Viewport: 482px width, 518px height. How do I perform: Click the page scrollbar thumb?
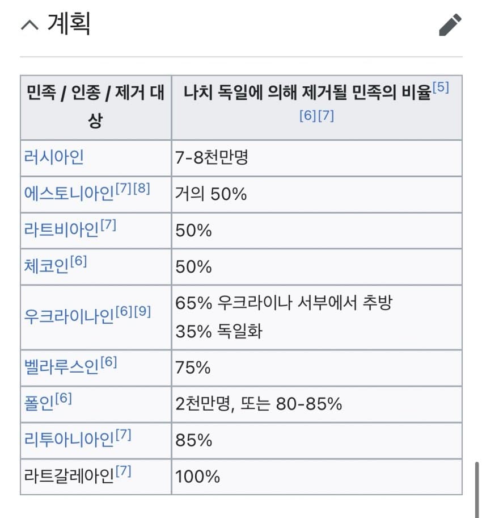tap(477, 490)
